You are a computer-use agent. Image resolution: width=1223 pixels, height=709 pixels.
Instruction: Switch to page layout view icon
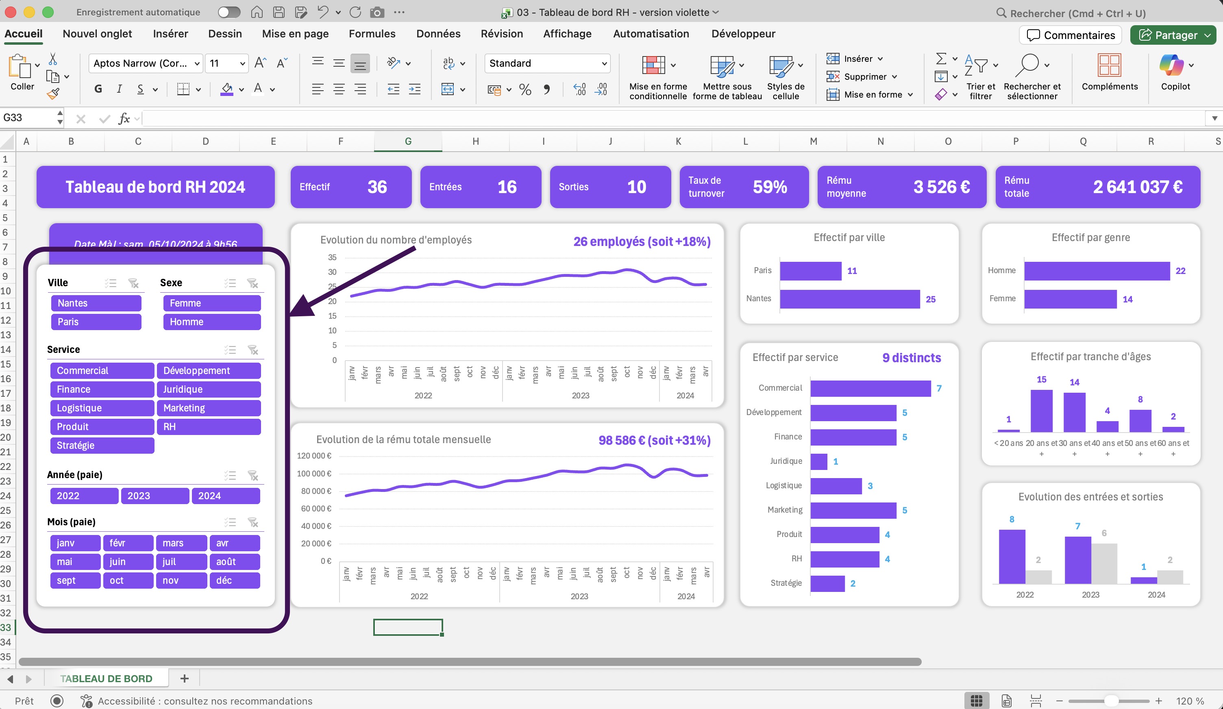tap(1007, 700)
